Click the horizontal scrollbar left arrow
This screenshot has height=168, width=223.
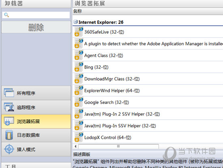[75, 146]
